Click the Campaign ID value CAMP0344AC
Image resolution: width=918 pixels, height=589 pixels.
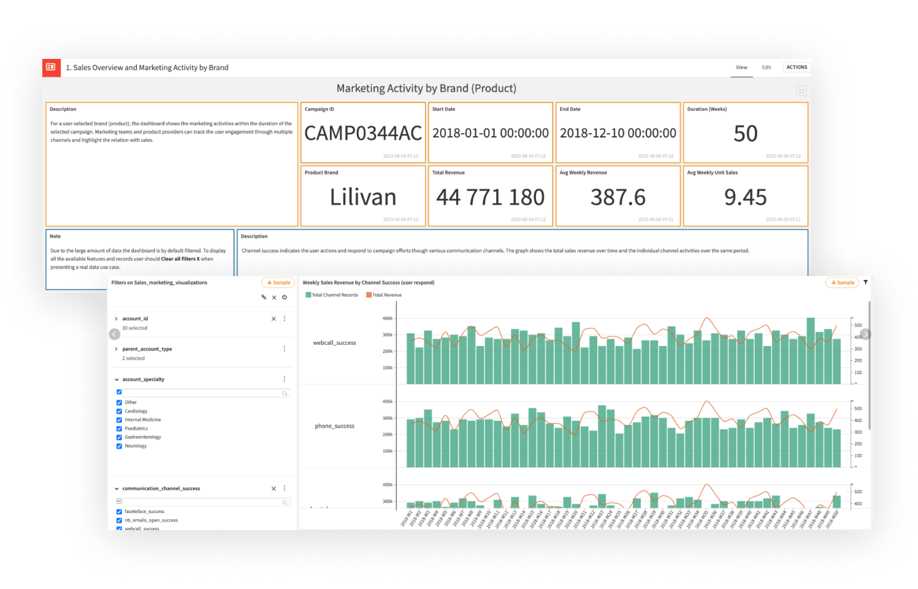(363, 133)
